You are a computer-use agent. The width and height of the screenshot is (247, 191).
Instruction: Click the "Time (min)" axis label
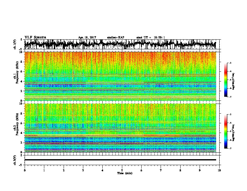point(125,173)
